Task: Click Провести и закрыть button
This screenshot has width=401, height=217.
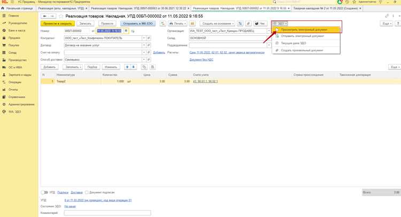Action: [x=58, y=24]
